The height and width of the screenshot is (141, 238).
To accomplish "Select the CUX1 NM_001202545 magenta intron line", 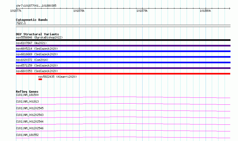I will pyautogui.click(x=123, y=111).
